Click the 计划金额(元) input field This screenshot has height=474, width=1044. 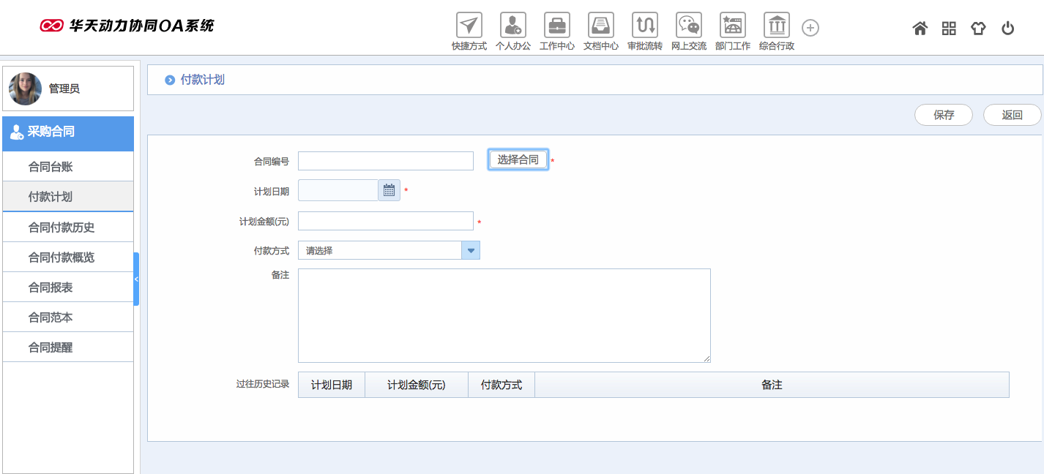pyautogui.click(x=385, y=221)
